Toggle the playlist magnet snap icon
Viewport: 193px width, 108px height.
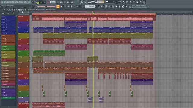[x=4, y=10]
